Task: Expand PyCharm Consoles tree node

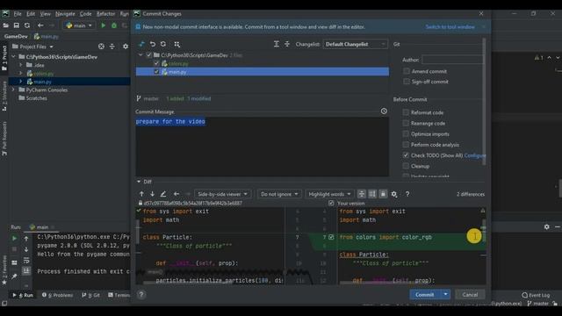Action: [14, 90]
